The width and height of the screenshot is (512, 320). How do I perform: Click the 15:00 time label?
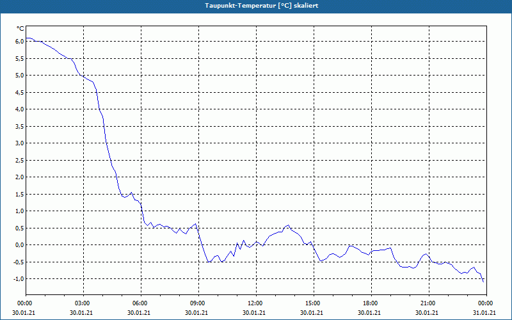[312, 303]
